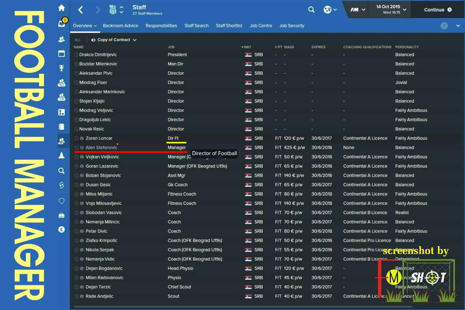Image resolution: width=465 pixels, height=310 pixels.
Task: Switch club with the up/down arrows
Action: pyautogui.click(x=122, y=10)
